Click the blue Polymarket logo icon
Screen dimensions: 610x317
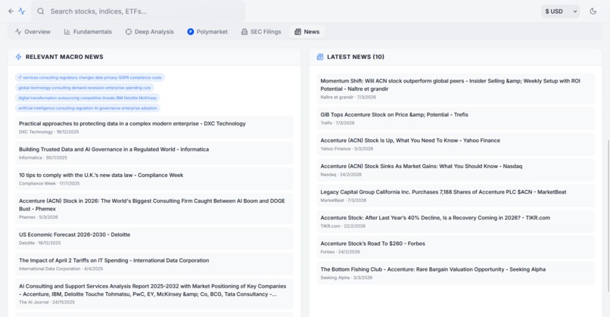click(x=190, y=32)
